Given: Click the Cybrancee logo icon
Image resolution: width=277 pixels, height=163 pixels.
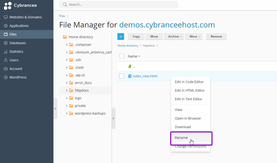Looking at the screenshot, I should tap(8, 6).
